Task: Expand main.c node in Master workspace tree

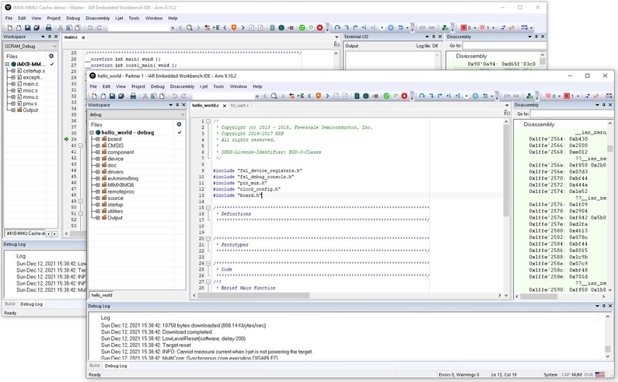Action: [13, 84]
